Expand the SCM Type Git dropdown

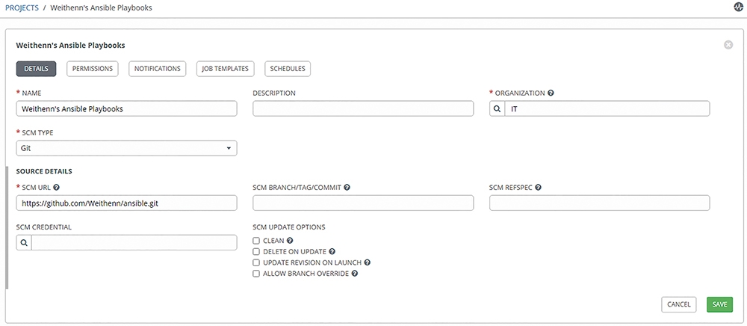click(126, 148)
